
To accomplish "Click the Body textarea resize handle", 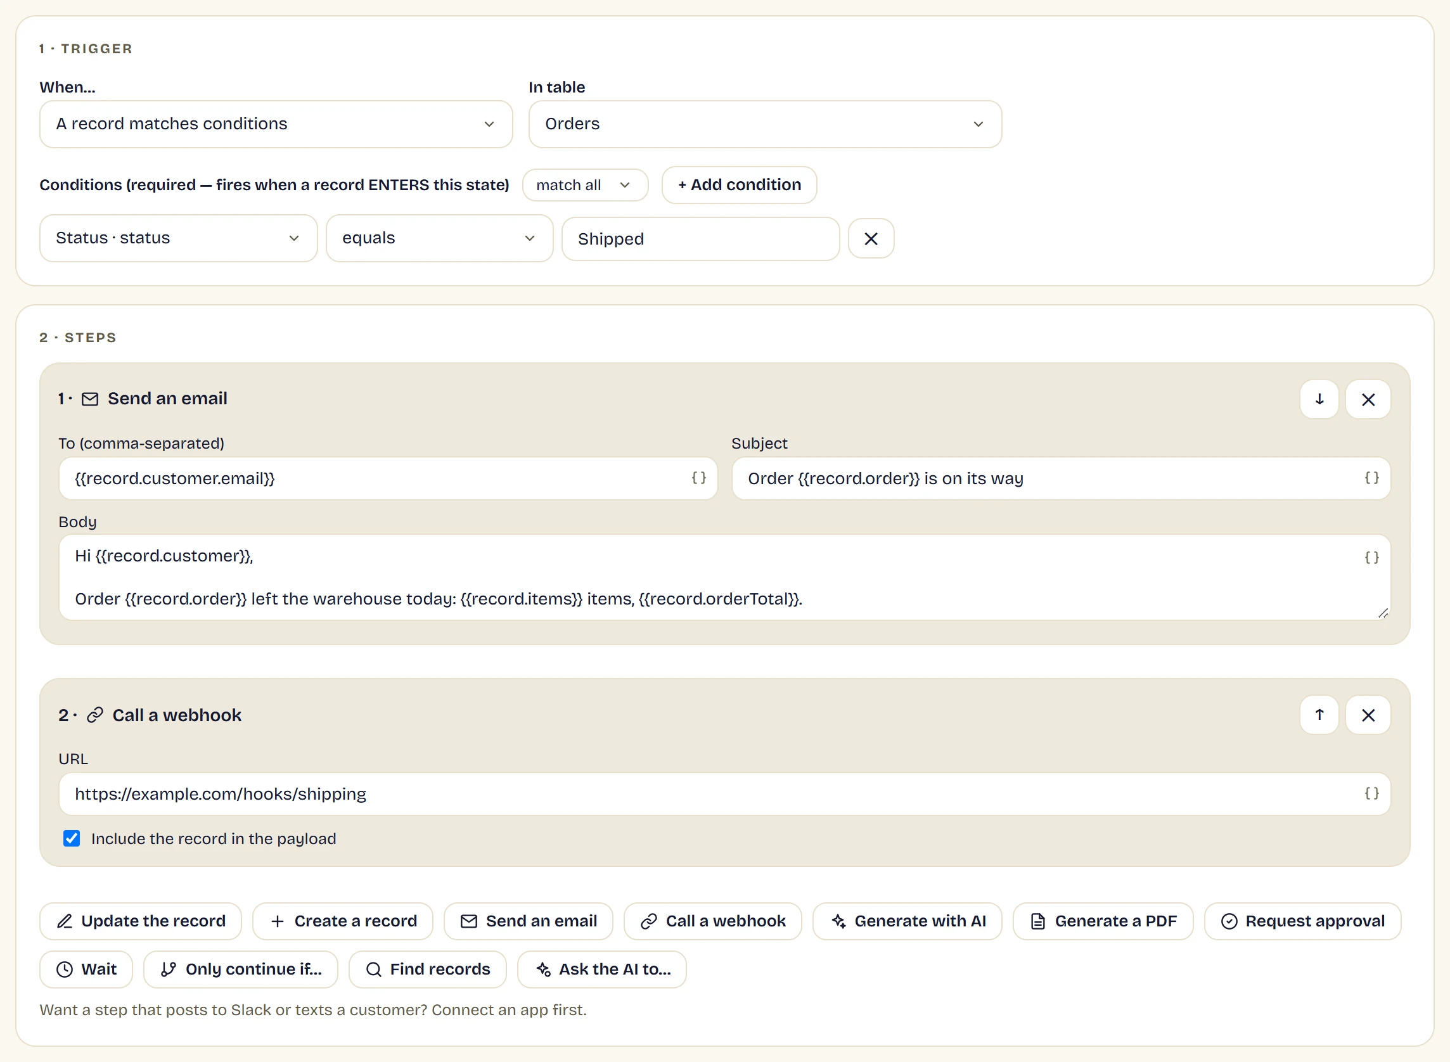I will (1382, 613).
